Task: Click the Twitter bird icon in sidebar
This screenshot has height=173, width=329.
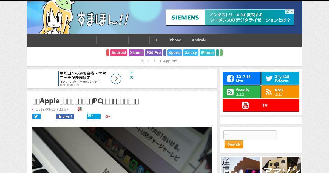Action: tap(269, 79)
